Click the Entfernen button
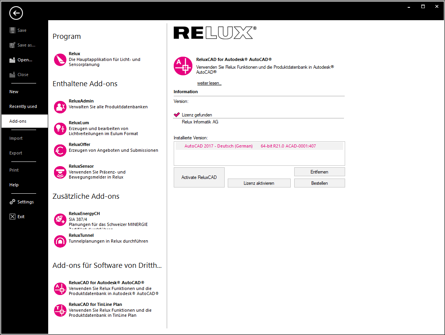 [319, 172]
